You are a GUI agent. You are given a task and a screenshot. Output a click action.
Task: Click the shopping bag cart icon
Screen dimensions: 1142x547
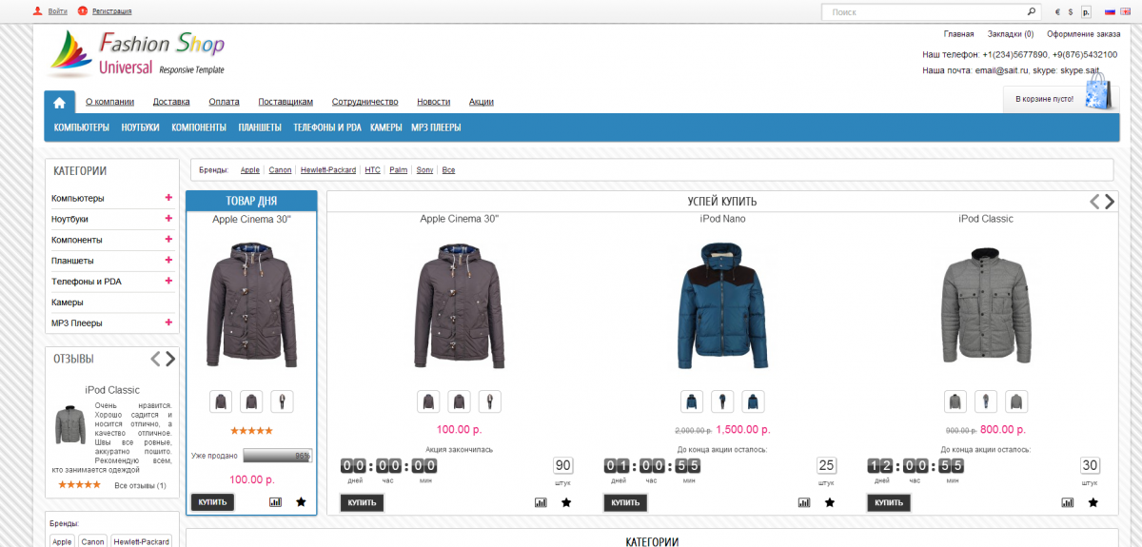[1098, 94]
